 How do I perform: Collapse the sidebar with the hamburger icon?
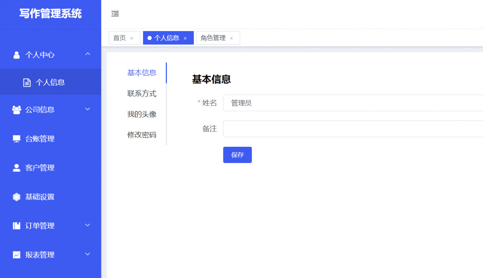[x=115, y=14]
